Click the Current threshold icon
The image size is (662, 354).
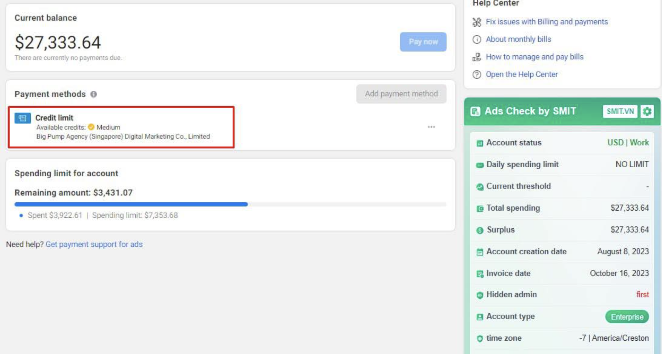480,187
